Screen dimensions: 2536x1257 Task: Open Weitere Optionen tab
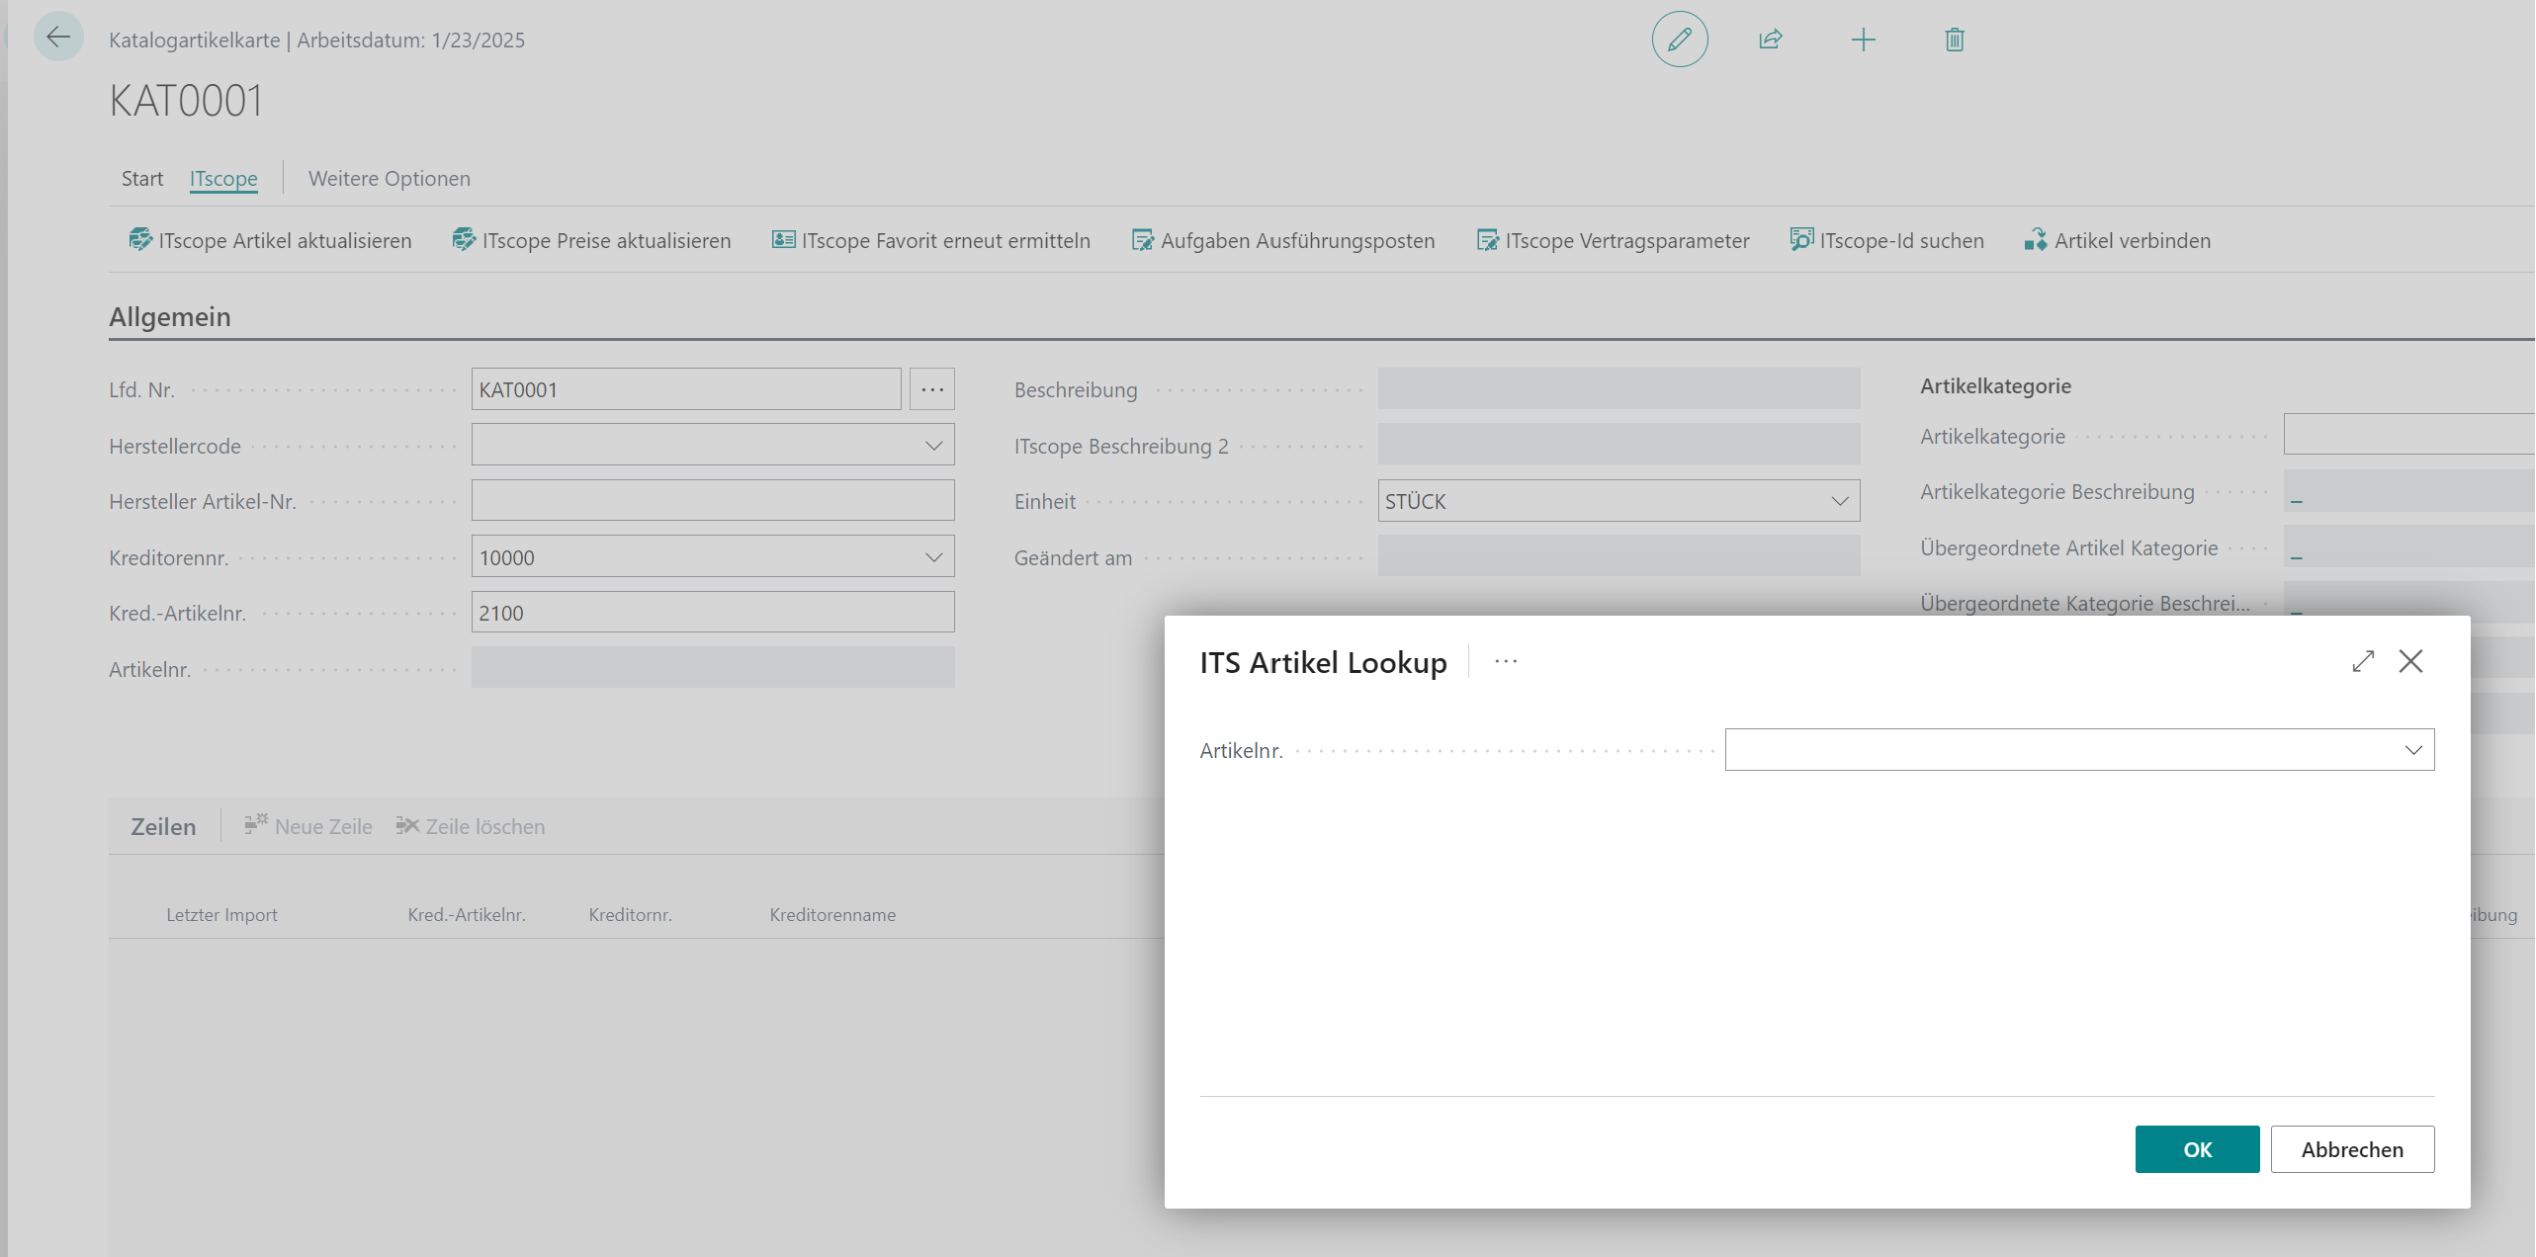389,176
